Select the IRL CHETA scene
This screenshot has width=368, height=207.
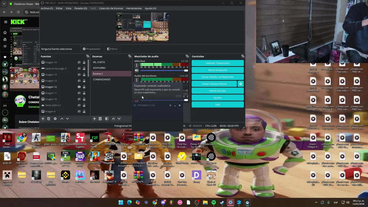point(111,62)
